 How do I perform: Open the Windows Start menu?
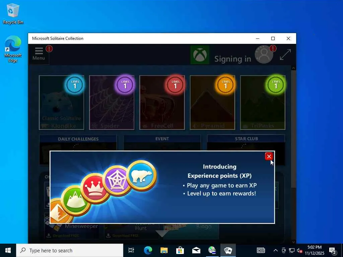click(x=8, y=250)
